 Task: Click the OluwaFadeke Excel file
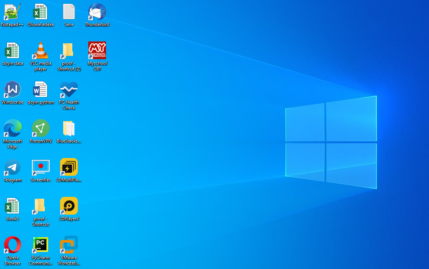coord(40,12)
